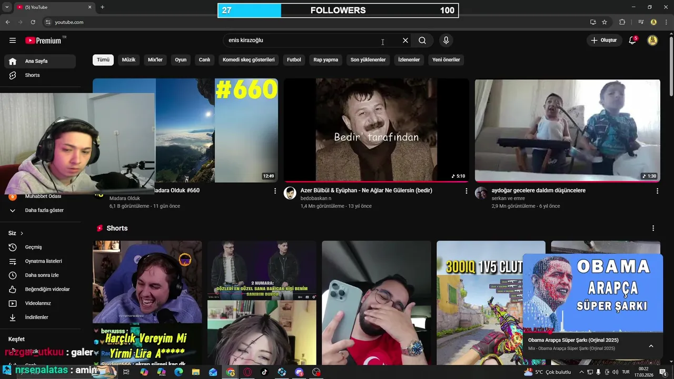The height and width of the screenshot is (379, 674).
Task: Select the İzlenenler chip
Action: (409, 59)
